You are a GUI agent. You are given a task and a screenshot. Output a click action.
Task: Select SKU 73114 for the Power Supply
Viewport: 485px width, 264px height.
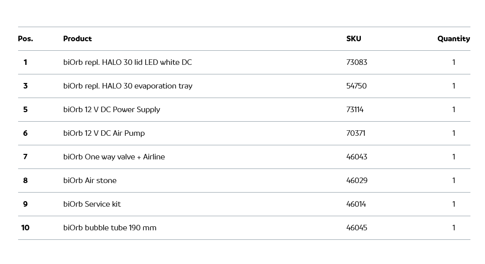pos(355,110)
